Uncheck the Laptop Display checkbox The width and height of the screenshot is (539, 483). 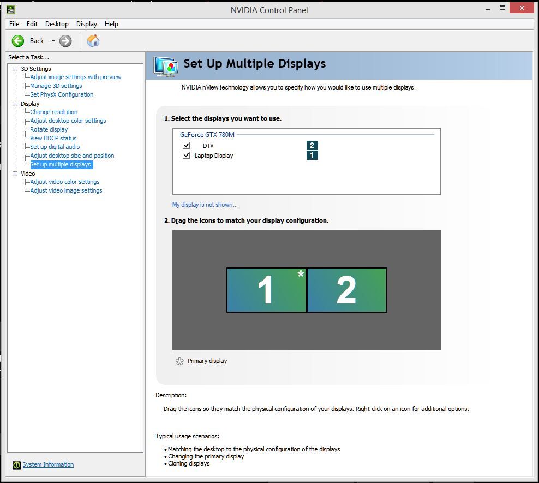click(x=187, y=156)
